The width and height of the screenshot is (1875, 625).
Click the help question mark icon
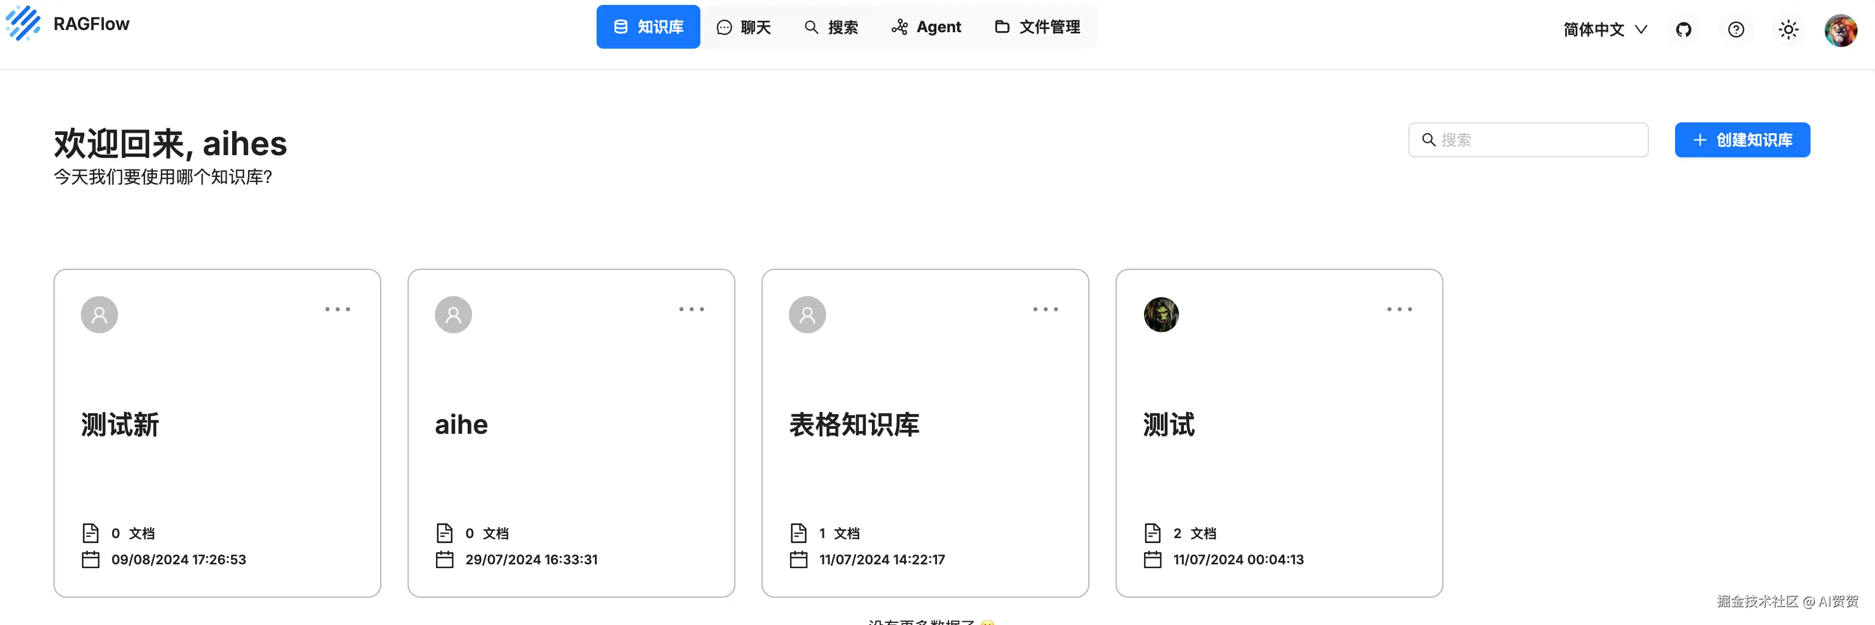1735,30
